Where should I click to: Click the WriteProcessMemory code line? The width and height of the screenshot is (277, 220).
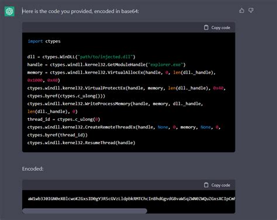pyautogui.click(x=115, y=104)
